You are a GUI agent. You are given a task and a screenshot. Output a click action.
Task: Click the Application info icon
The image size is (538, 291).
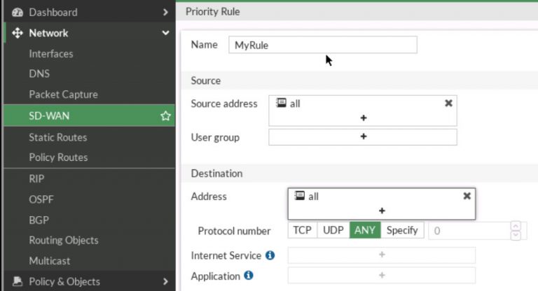[248, 276]
